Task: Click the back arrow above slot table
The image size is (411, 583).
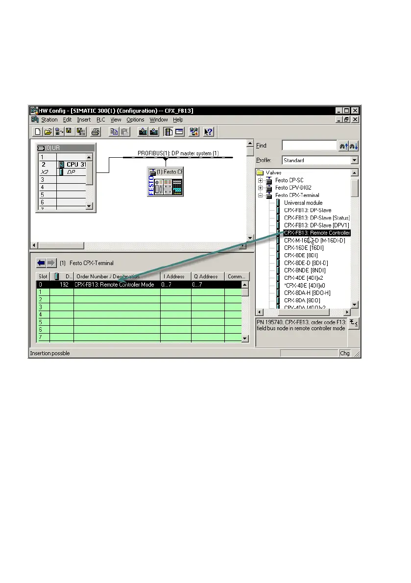Action: click(41, 263)
